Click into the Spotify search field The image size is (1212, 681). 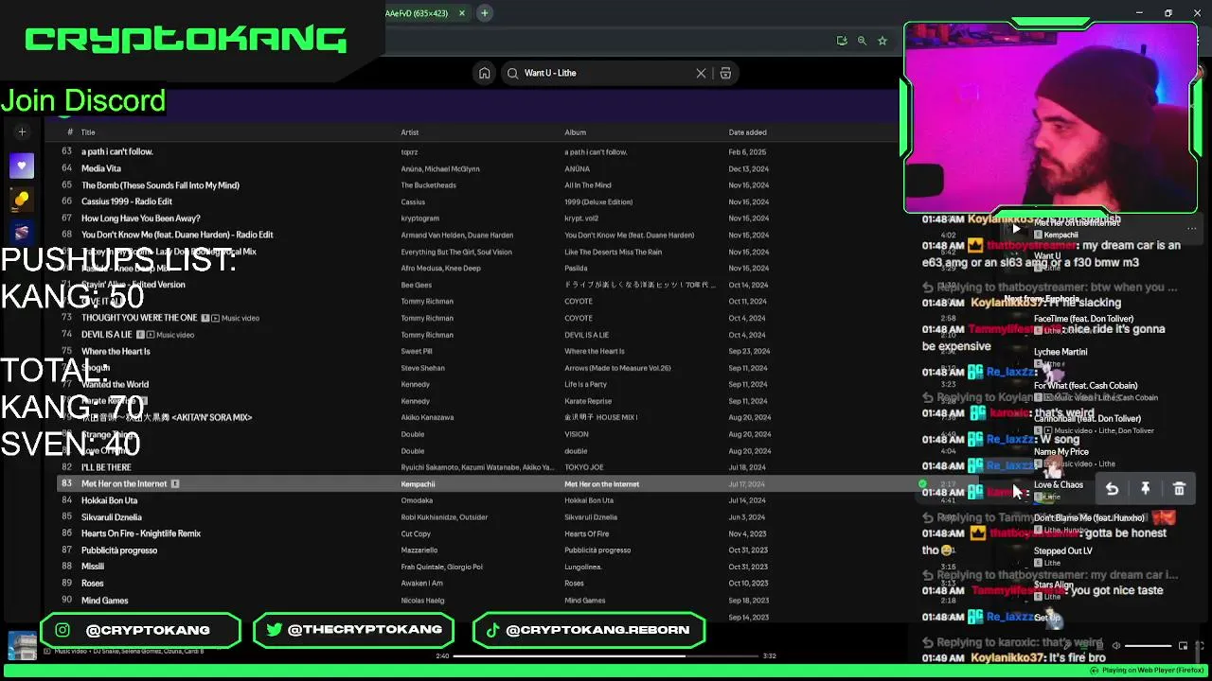pos(606,73)
